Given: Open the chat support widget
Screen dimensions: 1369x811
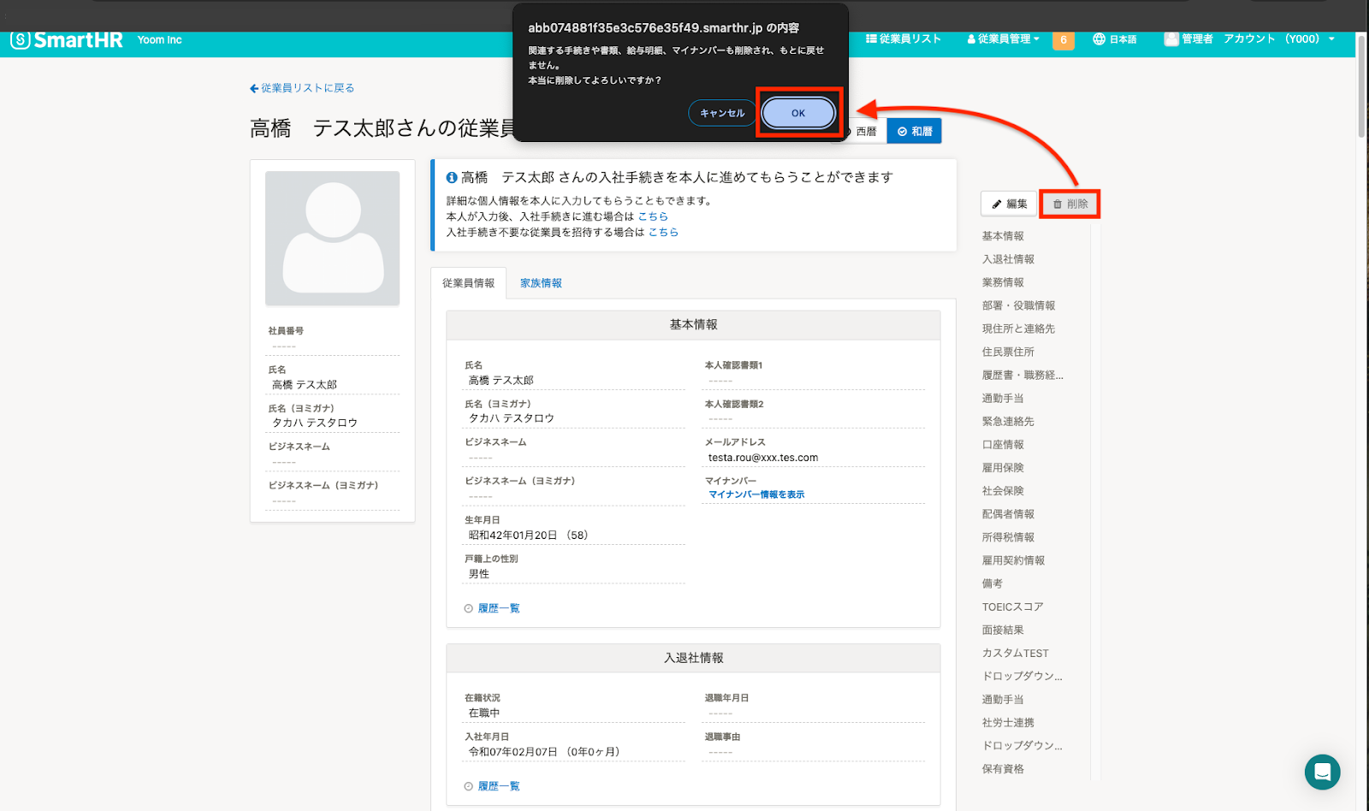Looking at the screenshot, I should point(1322,773).
